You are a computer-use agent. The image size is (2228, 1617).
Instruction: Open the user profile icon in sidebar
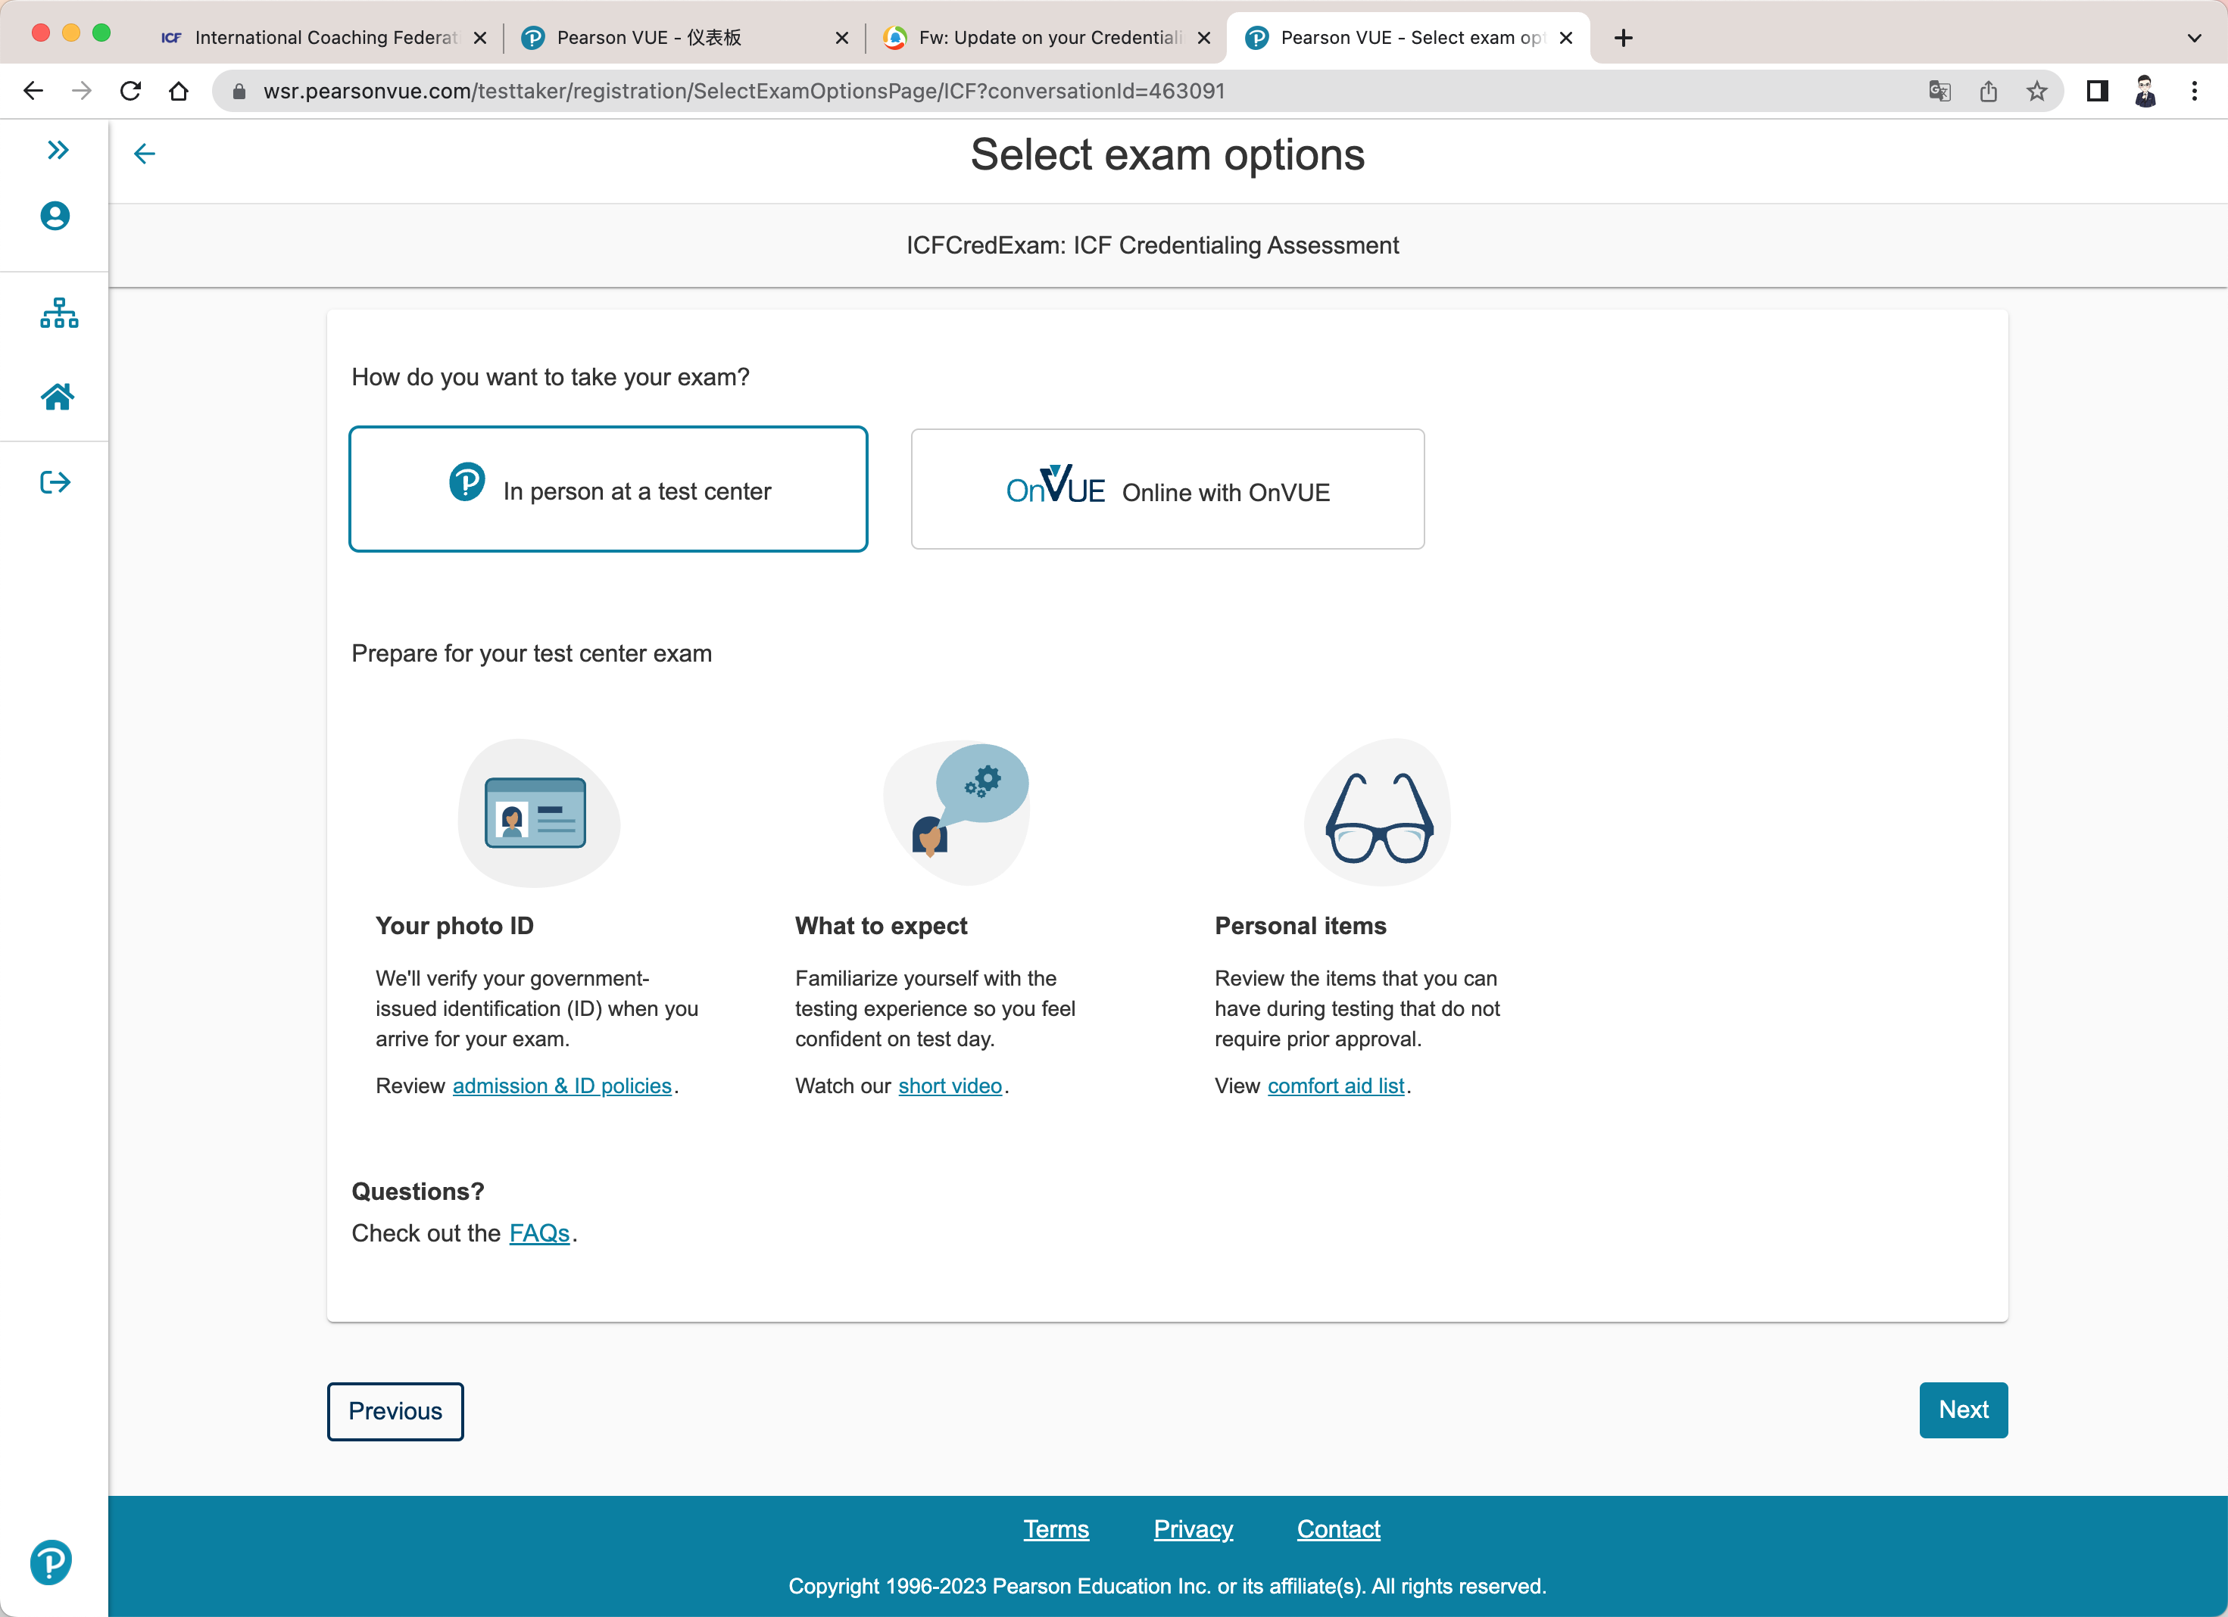pyautogui.click(x=55, y=216)
